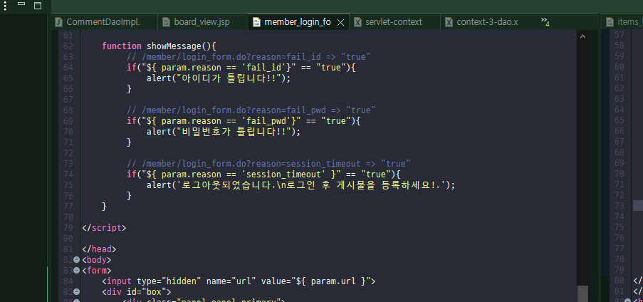Screen dimensions: 643x302
Task: Click the file icon on items_ tab
Action: click(610, 22)
